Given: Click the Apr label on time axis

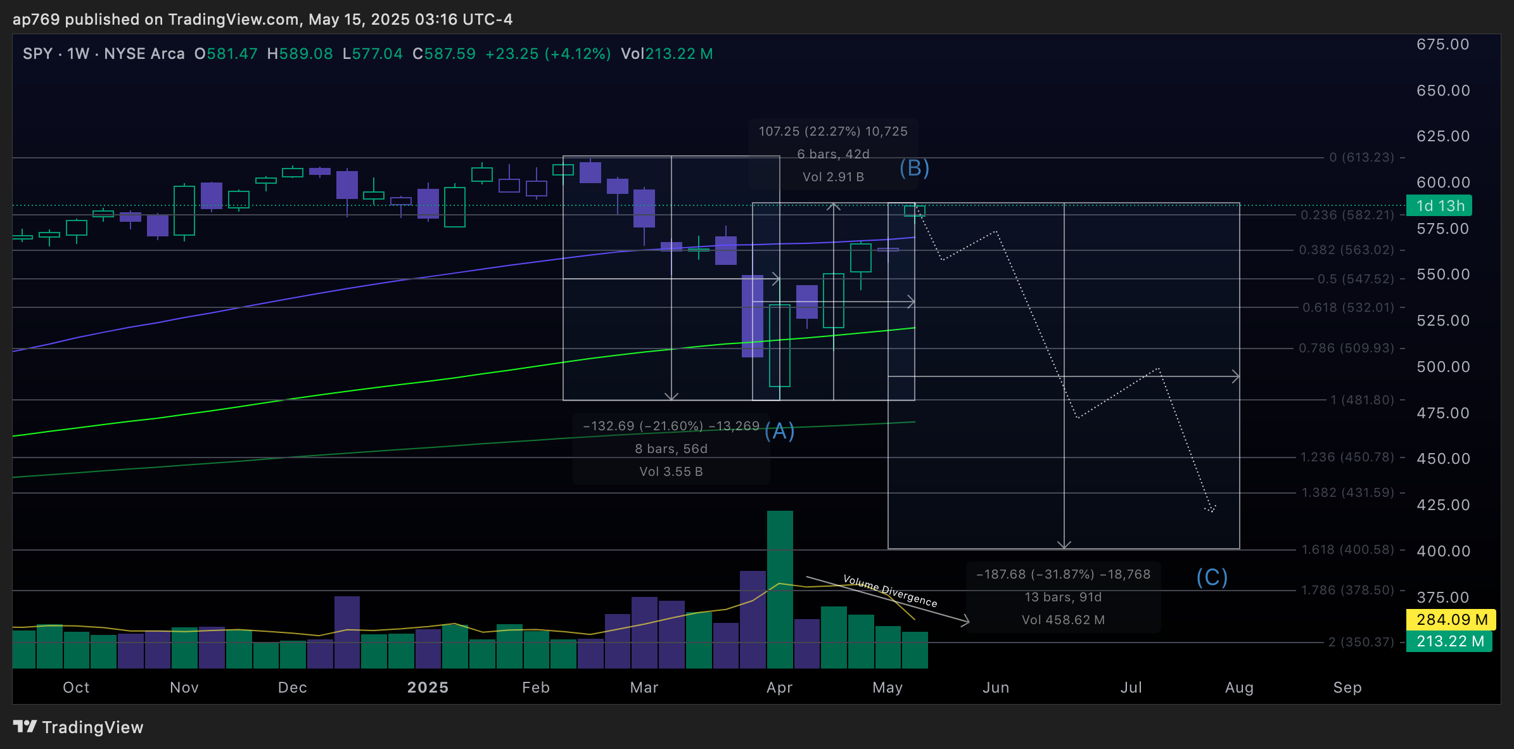Looking at the screenshot, I should (780, 688).
